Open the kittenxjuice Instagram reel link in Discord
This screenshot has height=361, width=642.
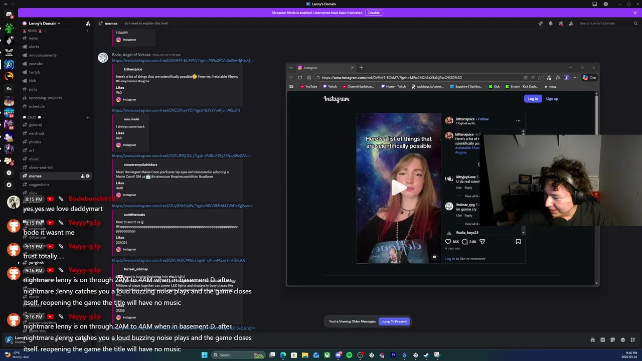pos(183,60)
